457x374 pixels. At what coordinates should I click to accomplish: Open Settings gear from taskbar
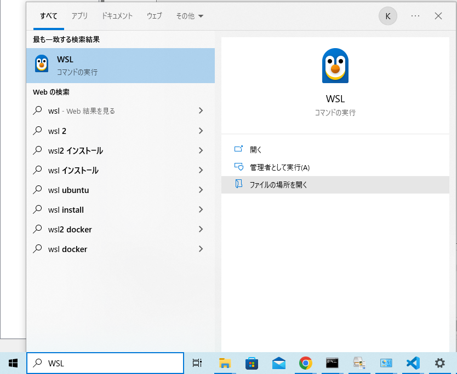click(440, 363)
